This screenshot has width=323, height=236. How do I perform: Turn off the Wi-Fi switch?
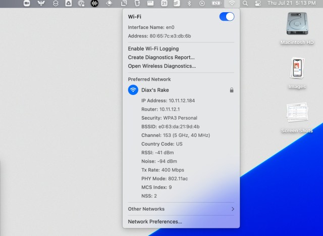pos(227,17)
